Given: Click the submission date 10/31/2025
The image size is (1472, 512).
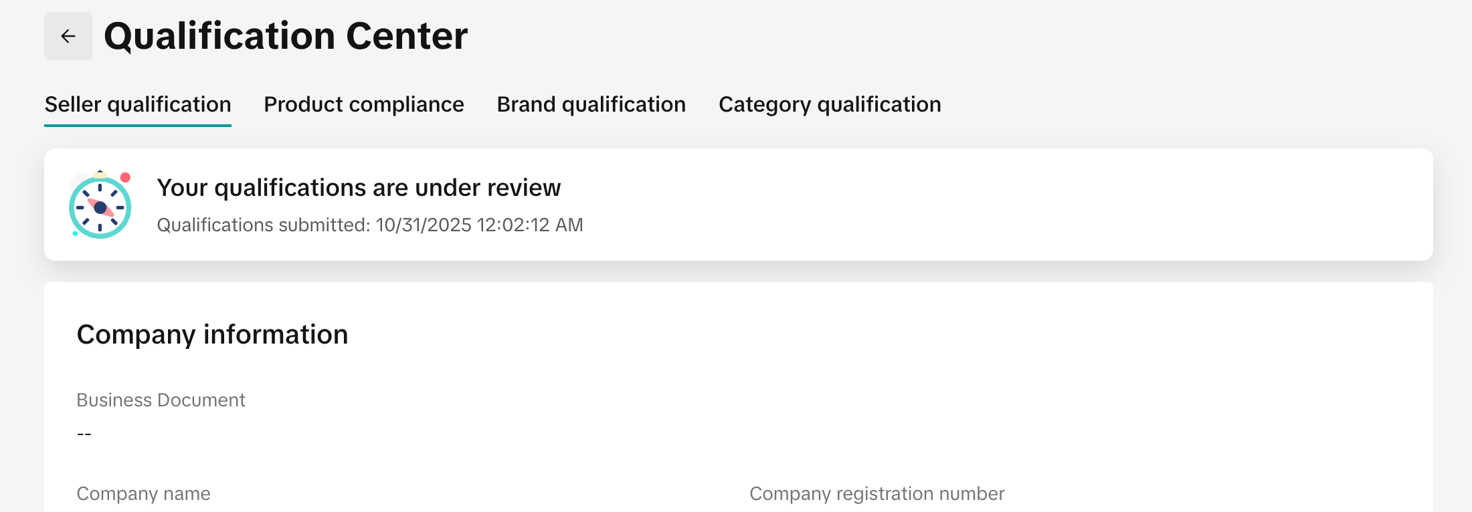Looking at the screenshot, I should [x=424, y=225].
